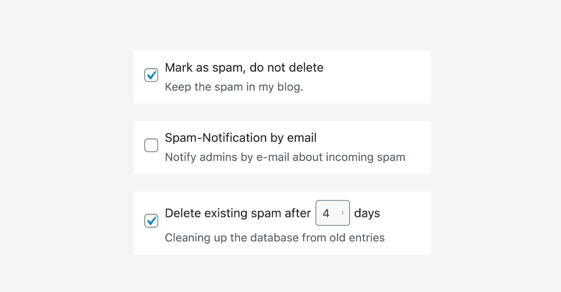
Task: Click the "Spam-Notification by email" label text
Action: pyautogui.click(x=240, y=138)
